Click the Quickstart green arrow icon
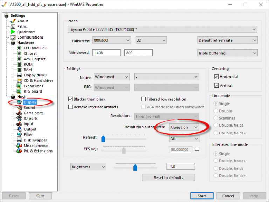This screenshot has width=269, height=202. click(13, 32)
